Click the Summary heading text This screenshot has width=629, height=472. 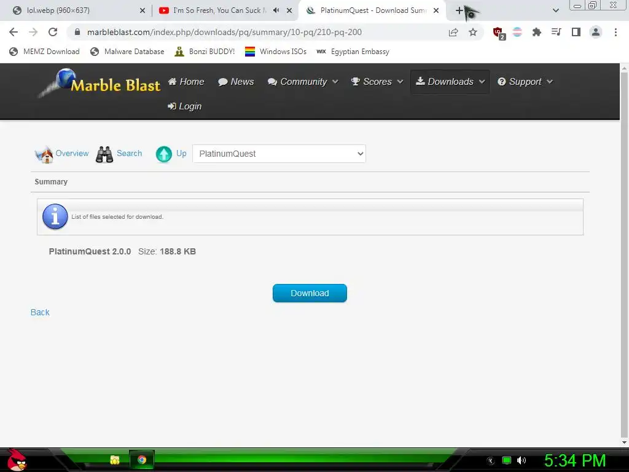(51, 182)
